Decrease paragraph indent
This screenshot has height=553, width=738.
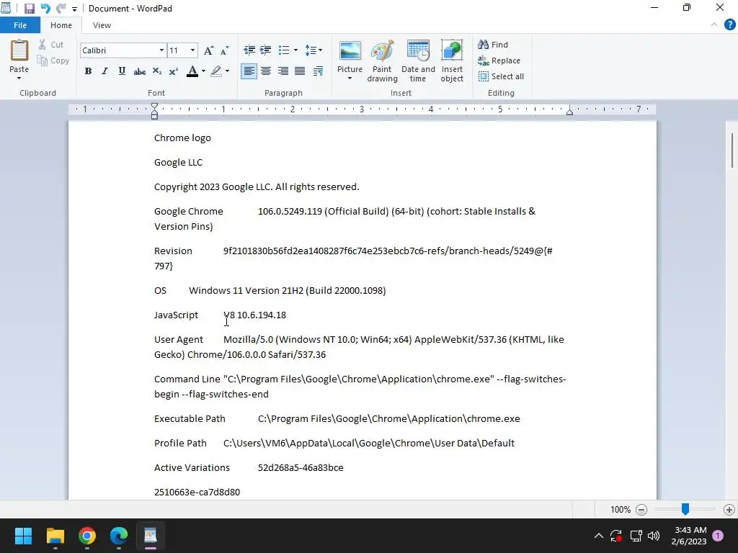point(249,50)
